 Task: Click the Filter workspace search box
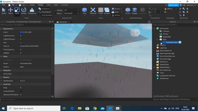(x=175, y=25)
